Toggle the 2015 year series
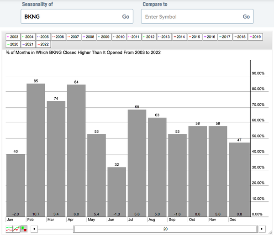 195,37
